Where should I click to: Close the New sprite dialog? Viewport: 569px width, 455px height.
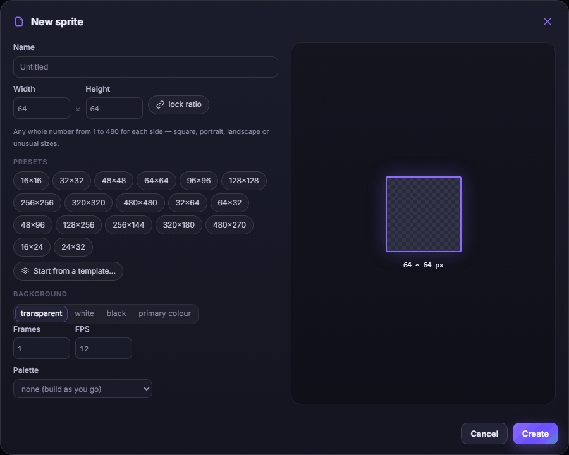click(x=548, y=21)
